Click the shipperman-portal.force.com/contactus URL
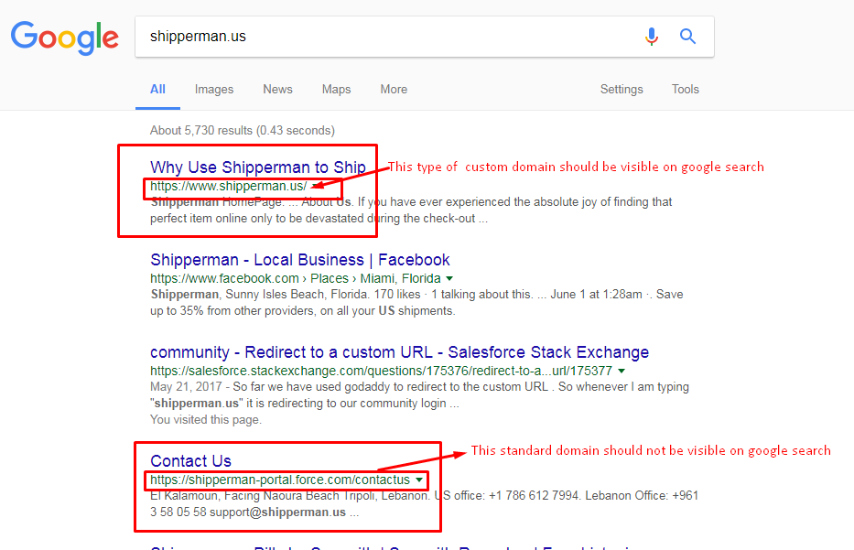The width and height of the screenshot is (854, 550). 280,480
